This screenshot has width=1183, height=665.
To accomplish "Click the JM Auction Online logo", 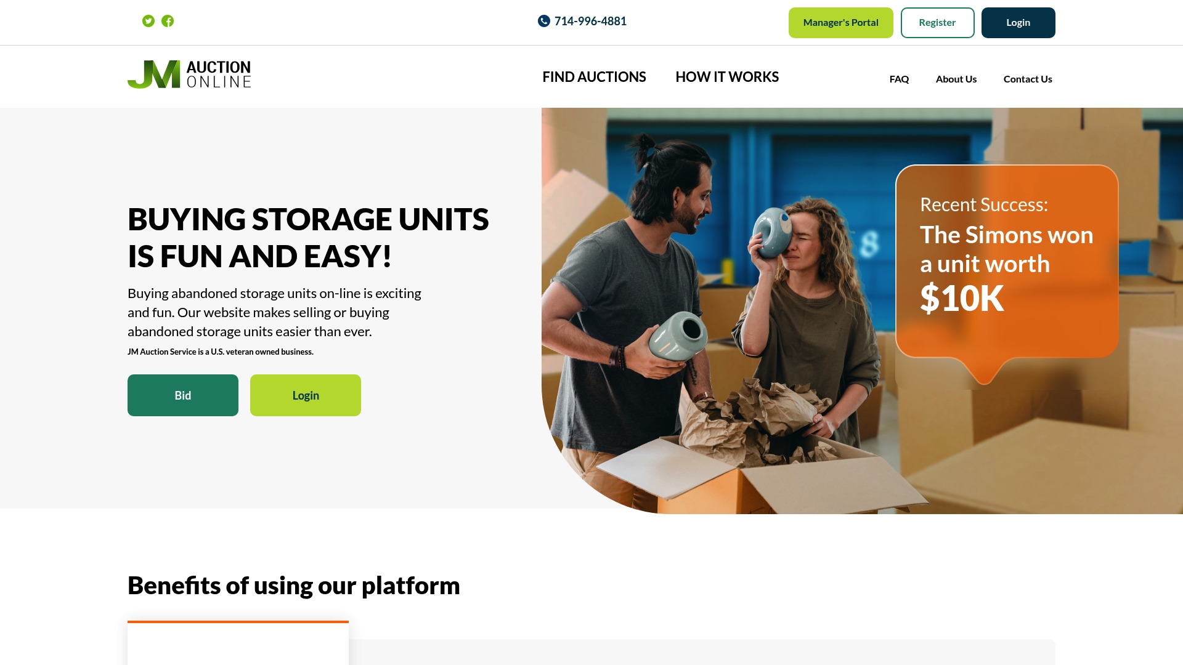I will tap(189, 75).
